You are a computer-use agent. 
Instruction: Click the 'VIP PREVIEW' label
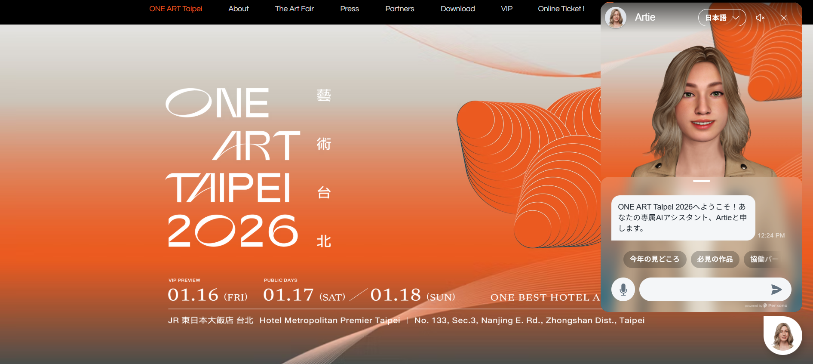pos(184,280)
